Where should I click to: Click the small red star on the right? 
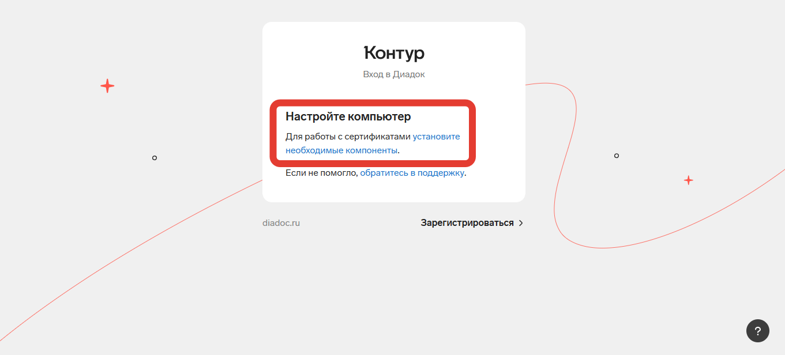pos(688,180)
